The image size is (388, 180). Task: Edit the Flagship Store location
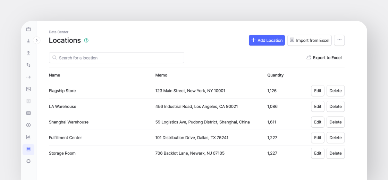coord(318,91)
